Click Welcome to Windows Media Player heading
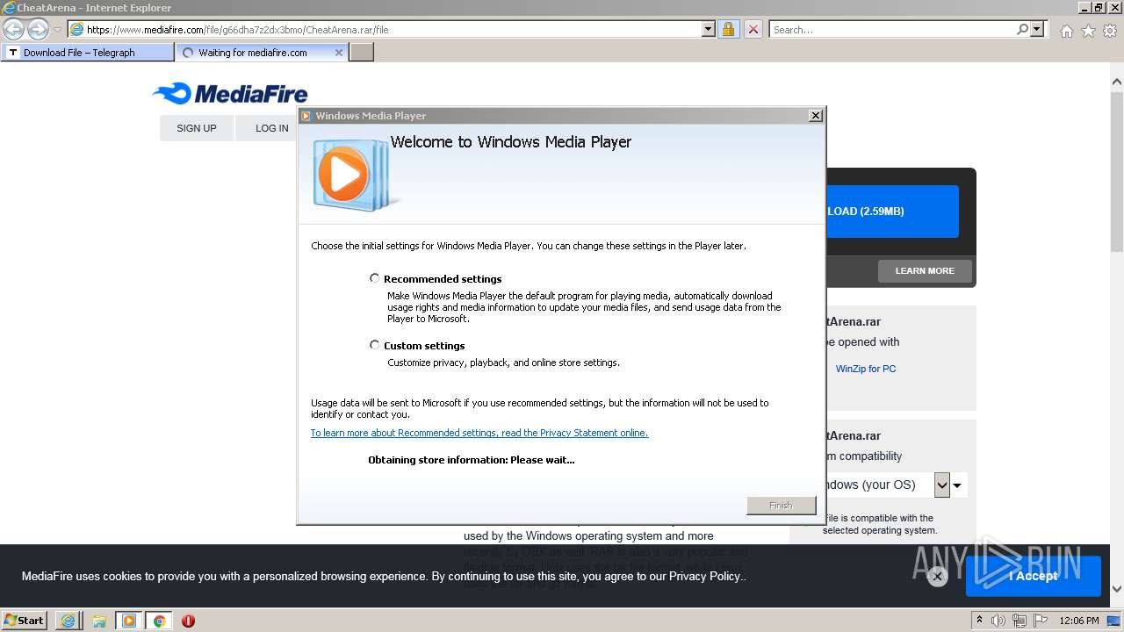The image size is (1124, 632). click(511, 142)
